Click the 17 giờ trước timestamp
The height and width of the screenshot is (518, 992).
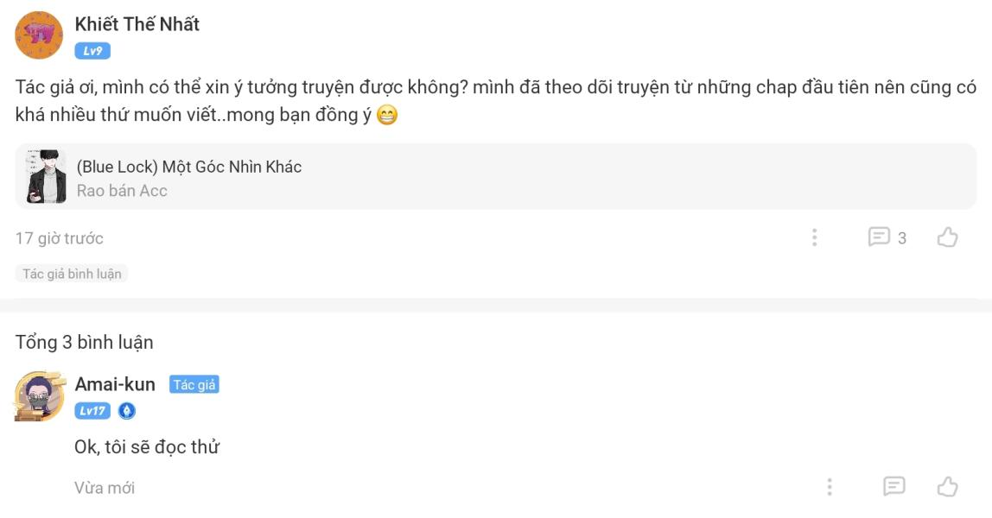pyautogui.click(x=59, y=238)
